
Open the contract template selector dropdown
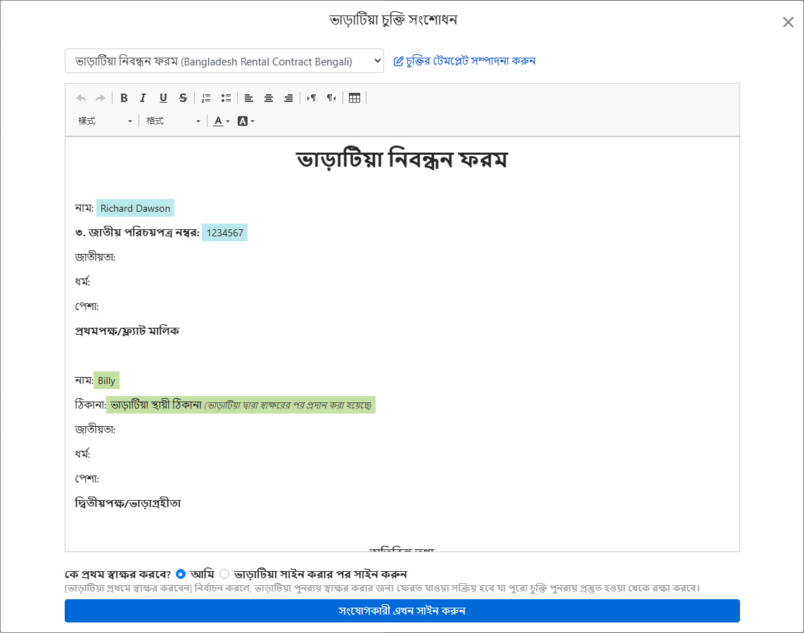[x=224, y=61]
